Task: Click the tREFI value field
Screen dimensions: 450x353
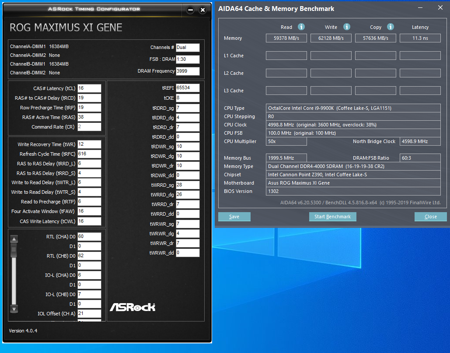Action: [x=188, y=88]
